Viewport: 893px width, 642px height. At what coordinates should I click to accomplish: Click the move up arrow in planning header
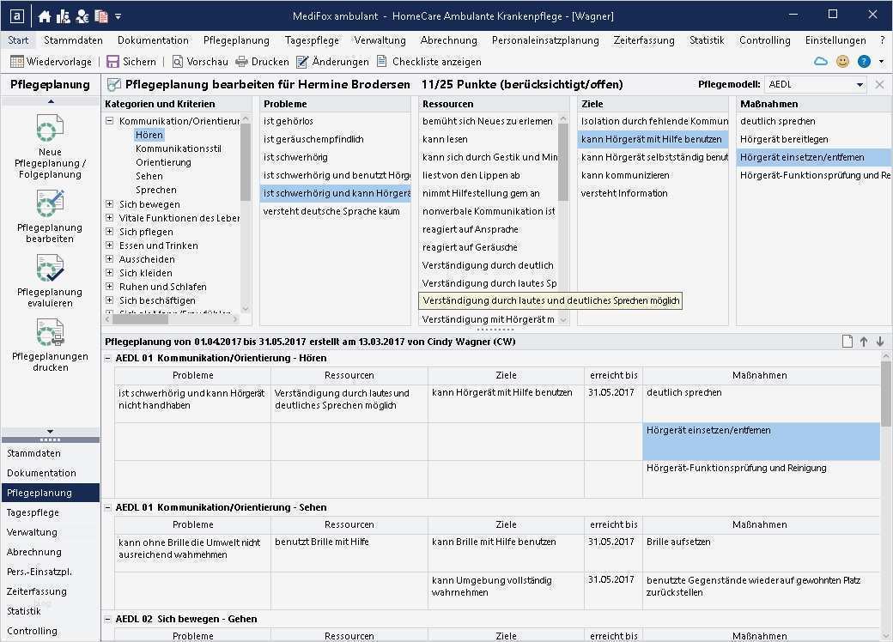(864, 342)
